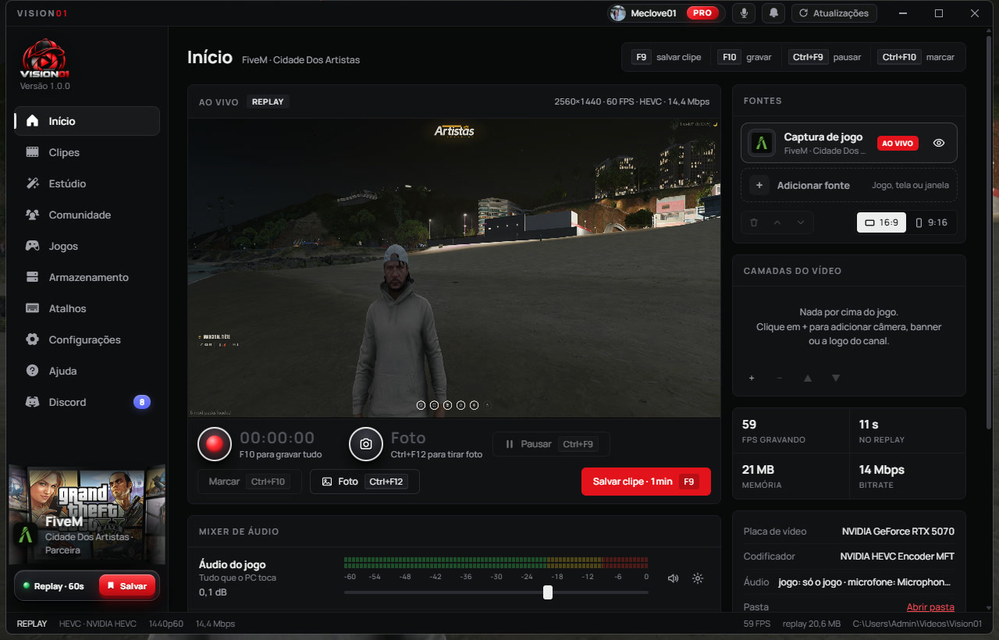
Task: Lower the video layer with the down triangle
Action: (836, 378)
